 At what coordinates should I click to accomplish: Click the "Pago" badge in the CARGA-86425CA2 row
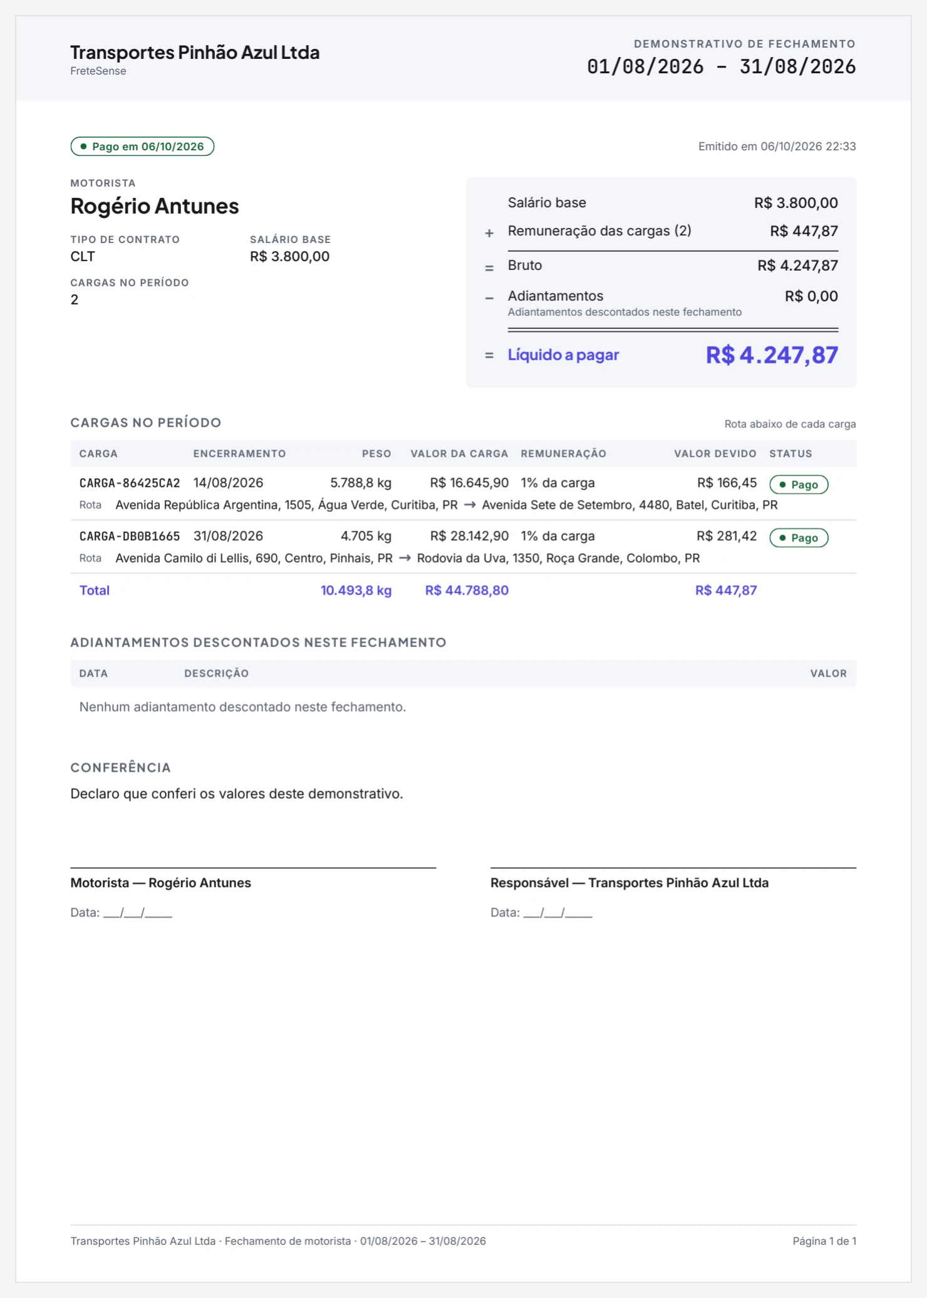point(799,484)
